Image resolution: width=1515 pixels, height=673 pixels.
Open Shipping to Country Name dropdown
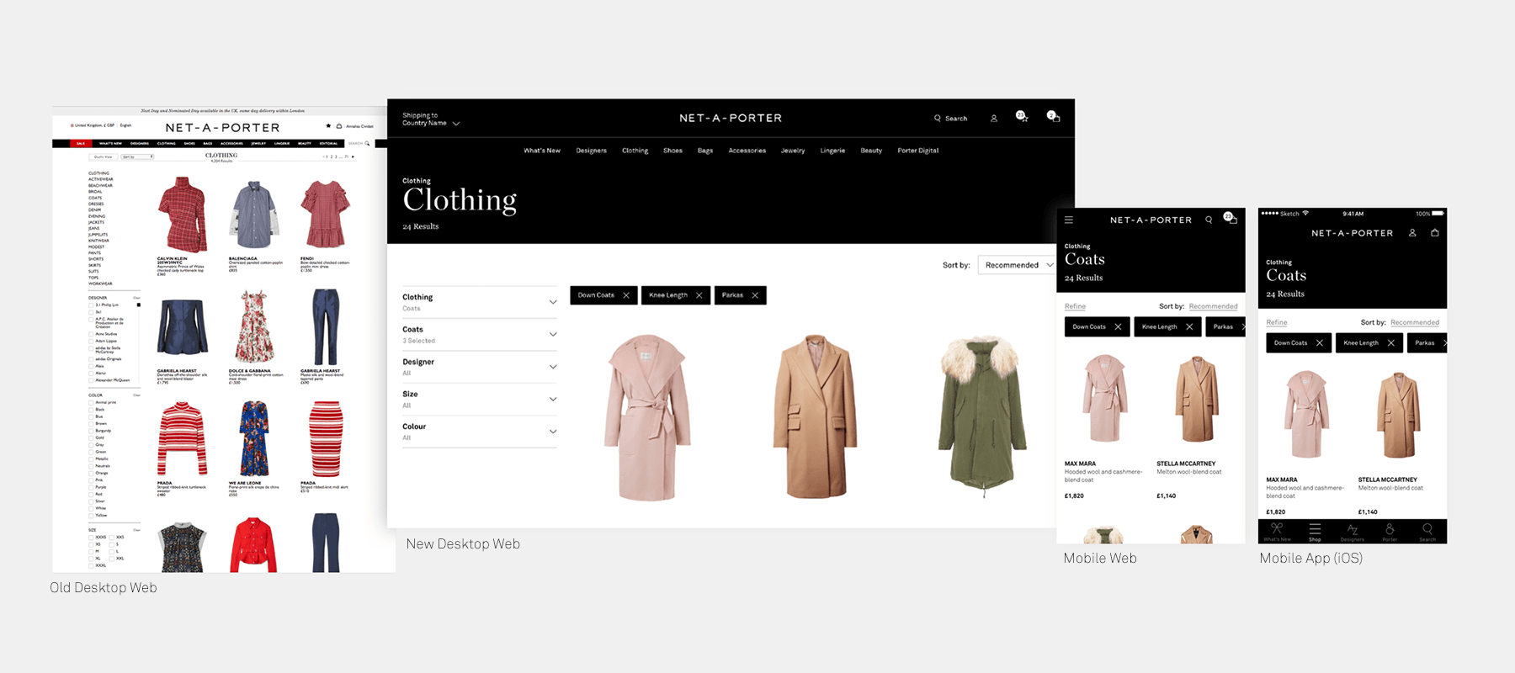[x=431, y=119]
